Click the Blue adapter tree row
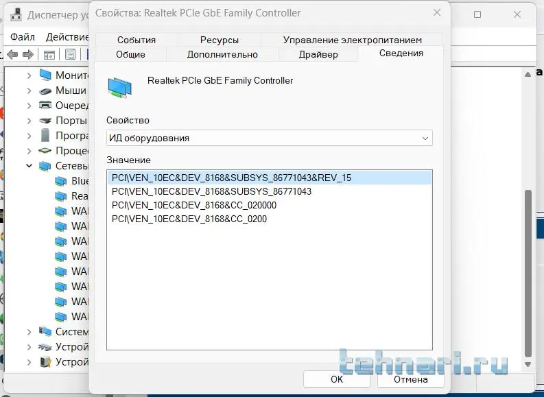544x397 pixels. (71, 181)
